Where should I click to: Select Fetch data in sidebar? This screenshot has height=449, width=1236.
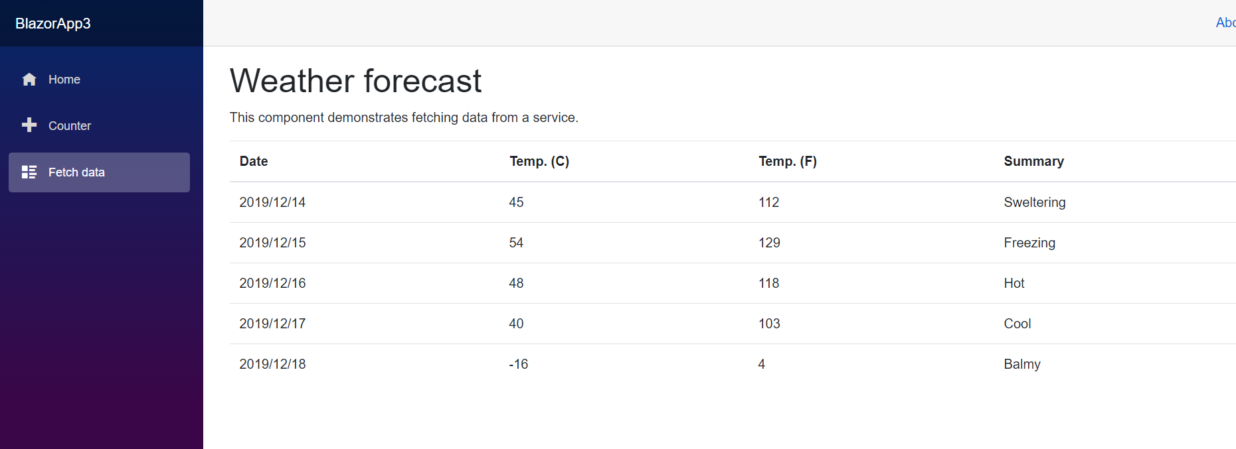(x=76, y=172)
